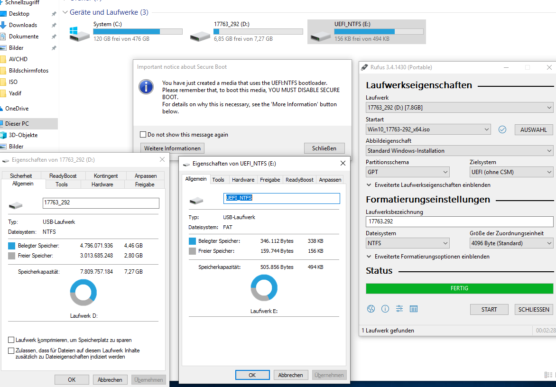The height and width of the screenshot is (387, 556).
Task: Click the 'Weitere Informationen' button
Action: point(172,148)
